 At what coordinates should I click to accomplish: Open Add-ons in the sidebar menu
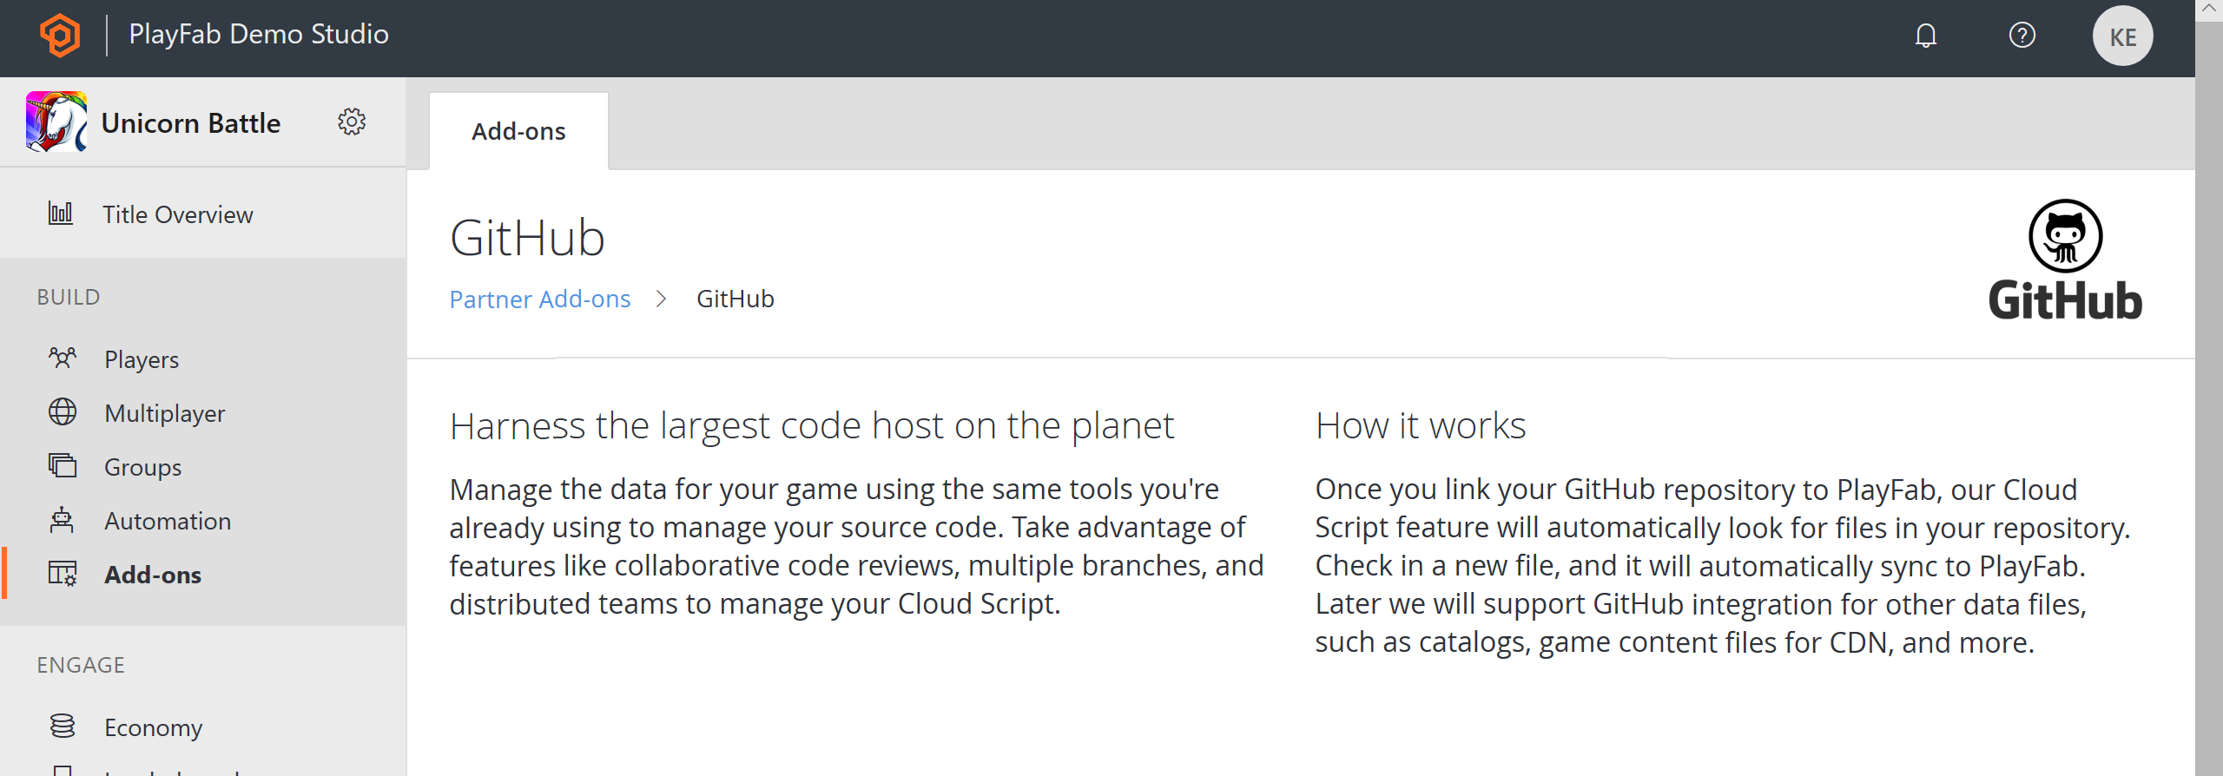(153, 575)
